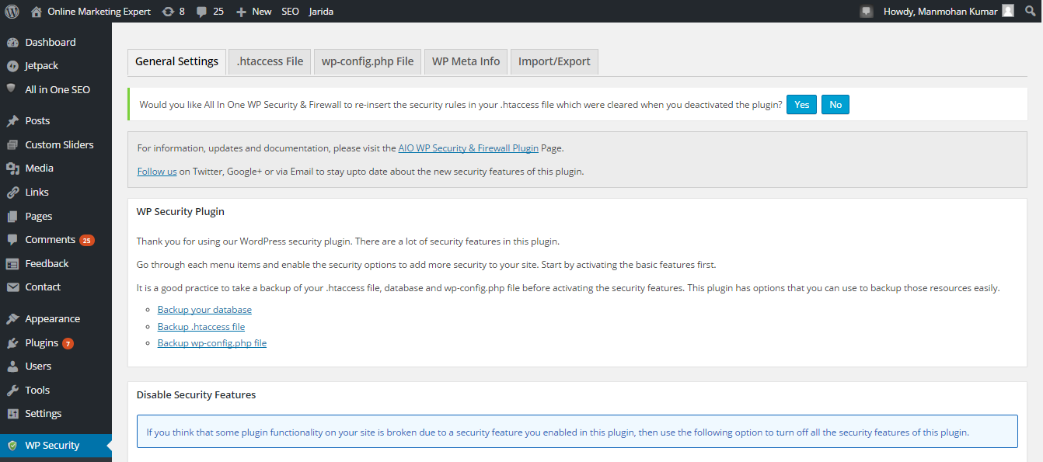Open Tools menu label in sidebar
The image size is (1043, 462).
[x=37, y=391]
